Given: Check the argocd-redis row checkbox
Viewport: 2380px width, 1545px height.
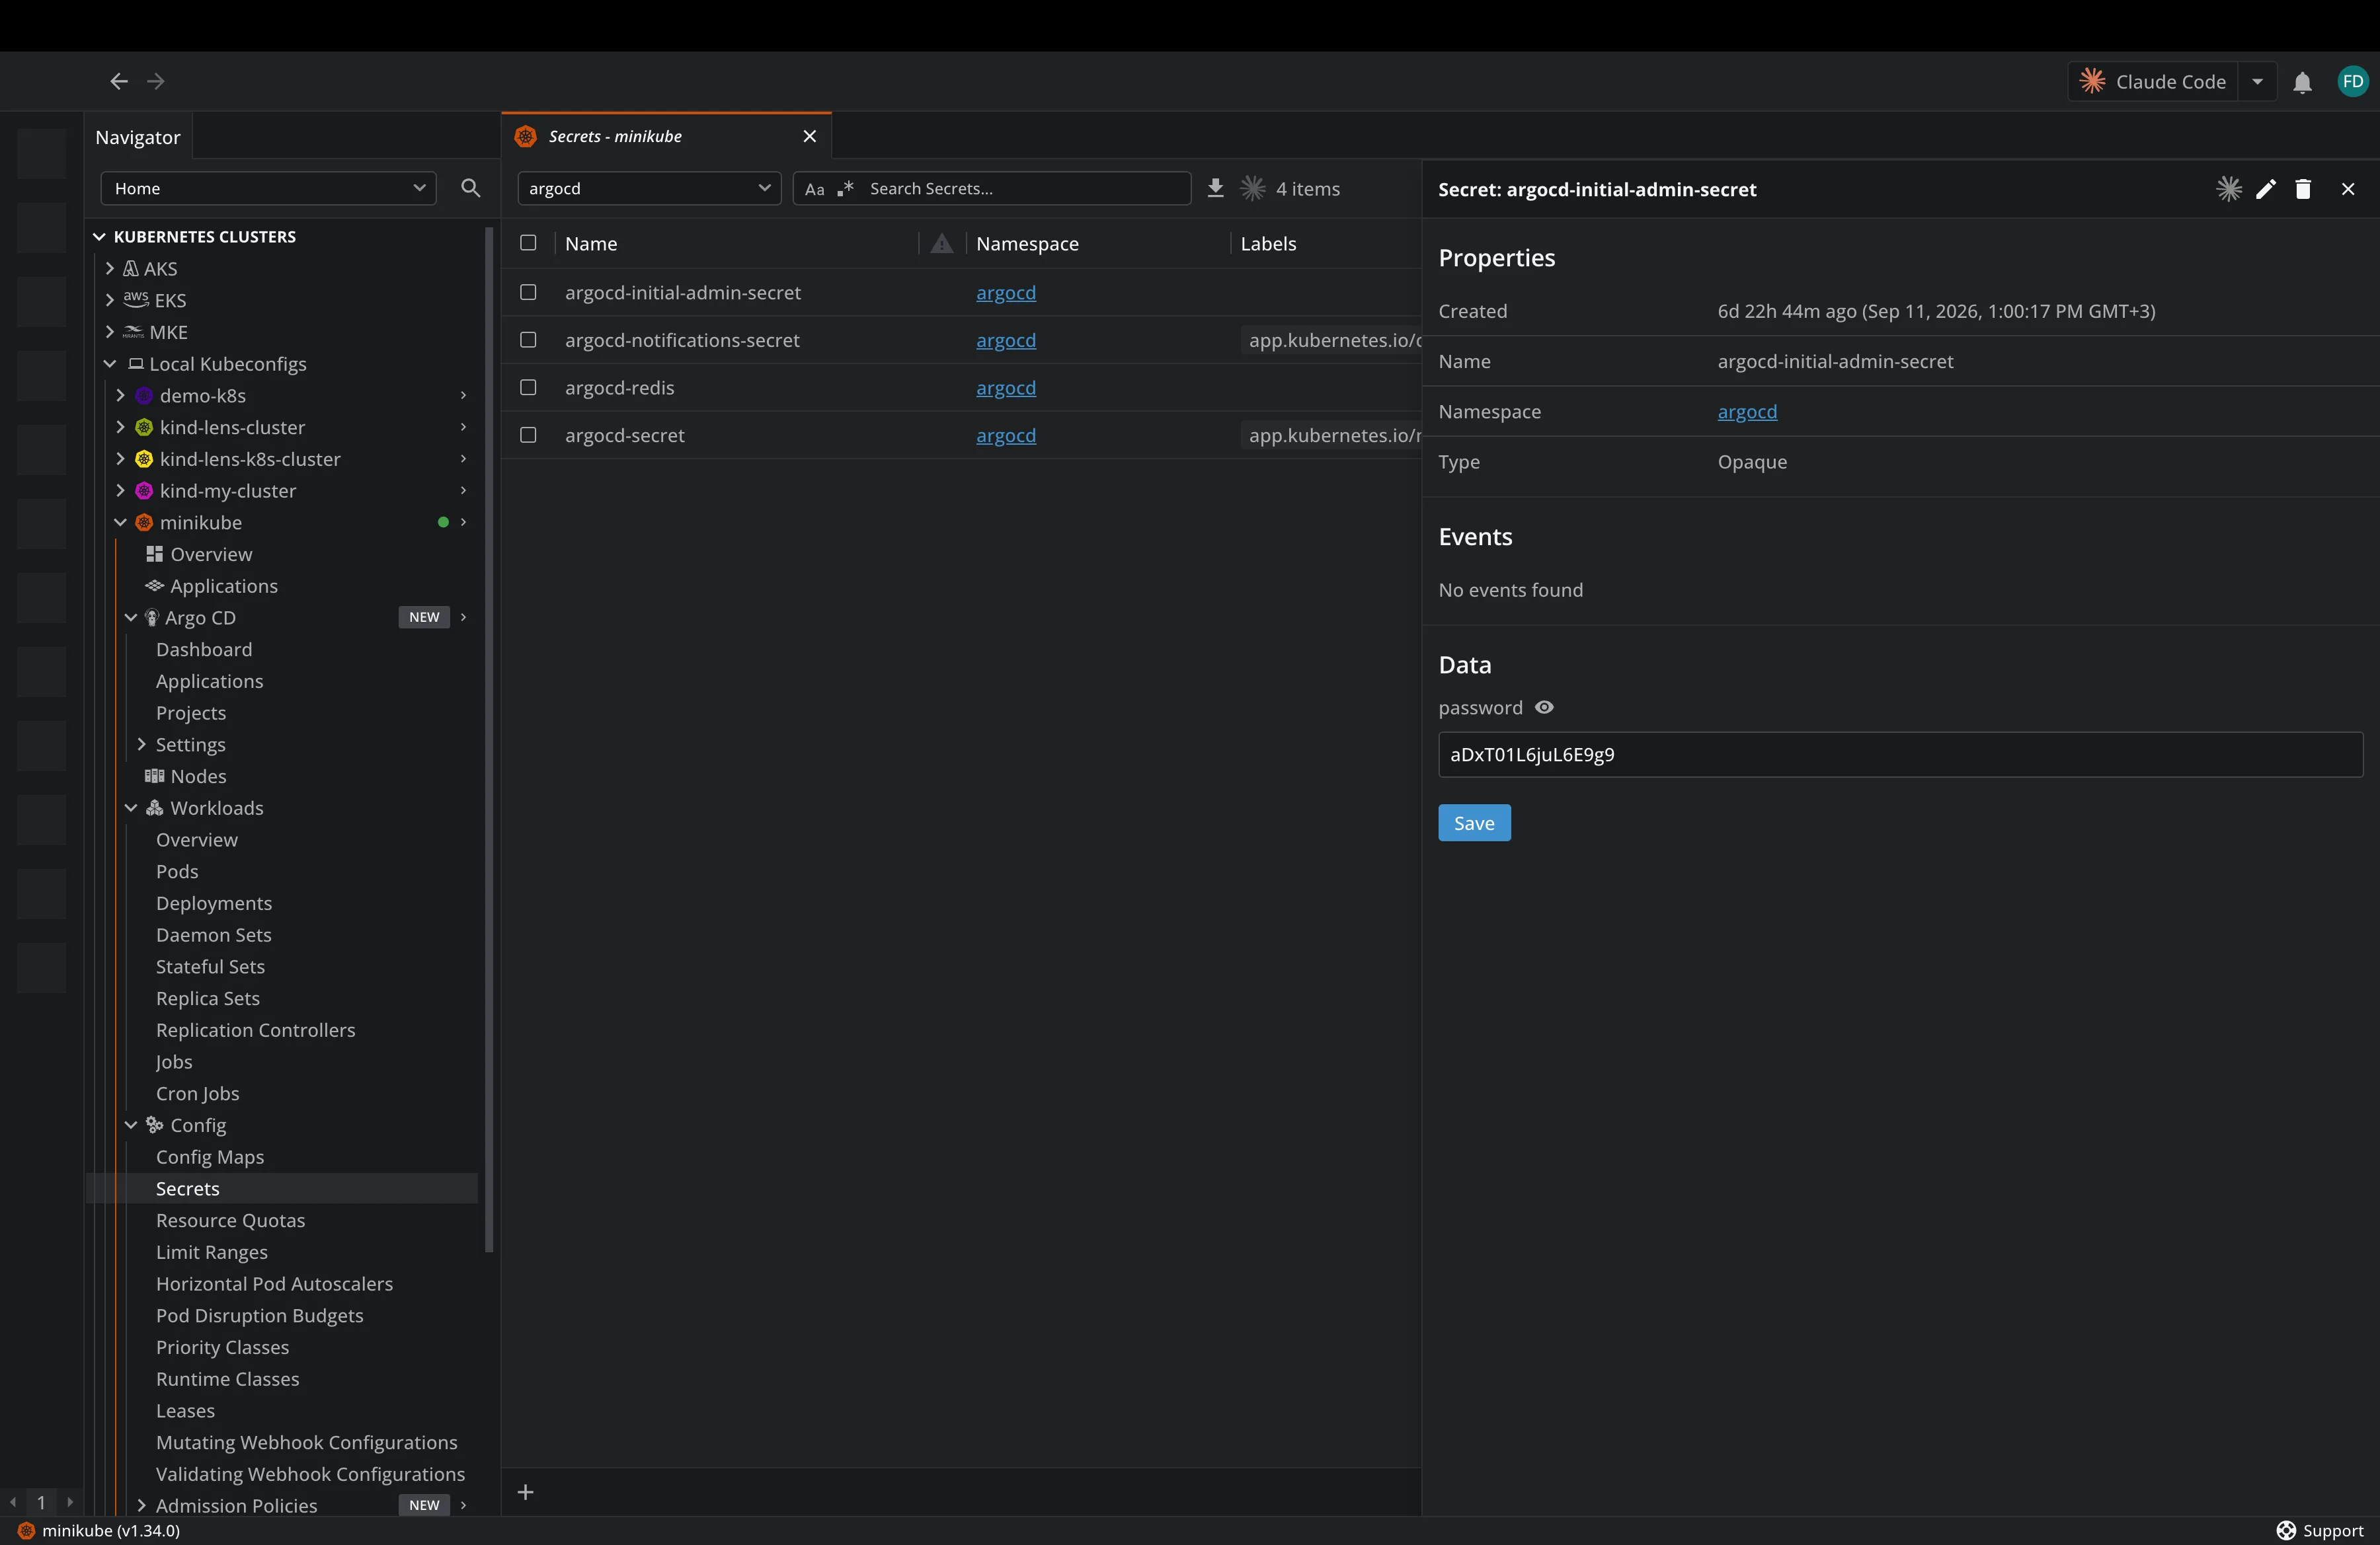Looking at the screenshot, I should coord(528,388).
